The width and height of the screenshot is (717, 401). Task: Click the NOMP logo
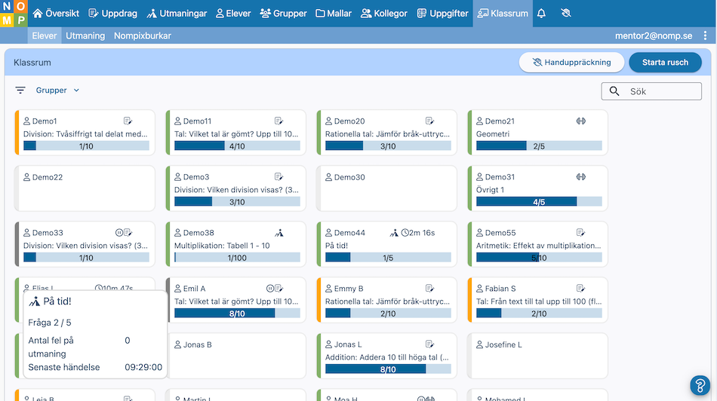point(14,14)
